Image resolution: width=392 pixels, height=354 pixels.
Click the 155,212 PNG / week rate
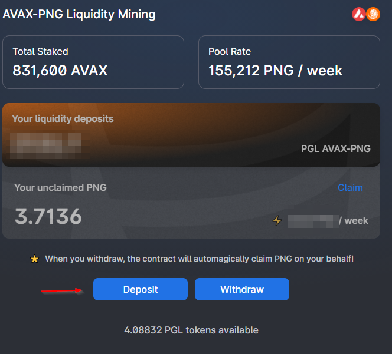[x=275, y=71]
